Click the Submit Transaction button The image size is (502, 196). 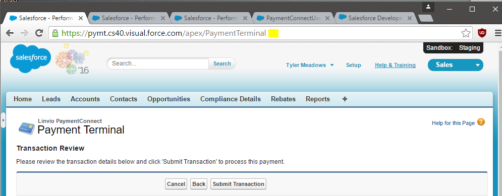[238, 184]
